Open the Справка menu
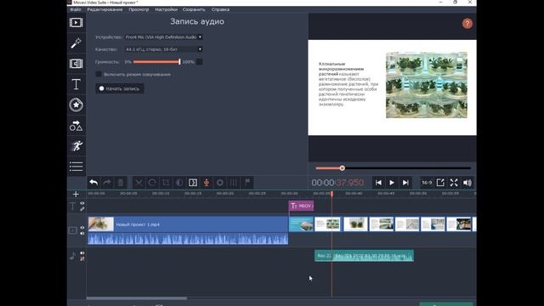This screenshot has width=544, height=306. tap(220, 9)
